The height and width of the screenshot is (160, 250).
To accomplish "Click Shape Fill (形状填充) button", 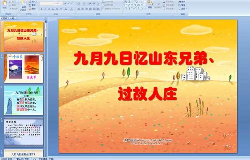I will click(x=169, y=1).
